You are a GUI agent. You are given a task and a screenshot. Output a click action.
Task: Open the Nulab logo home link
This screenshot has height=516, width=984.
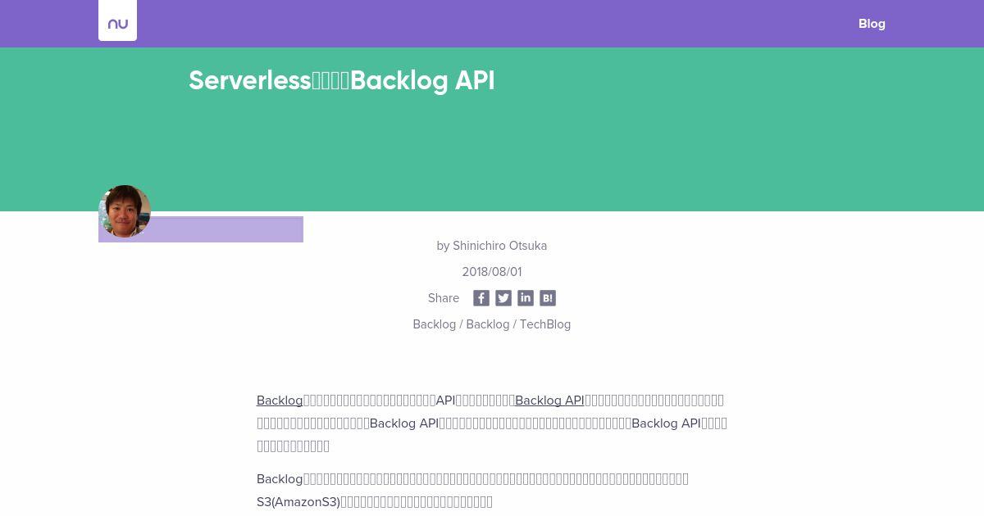(117, 21)
